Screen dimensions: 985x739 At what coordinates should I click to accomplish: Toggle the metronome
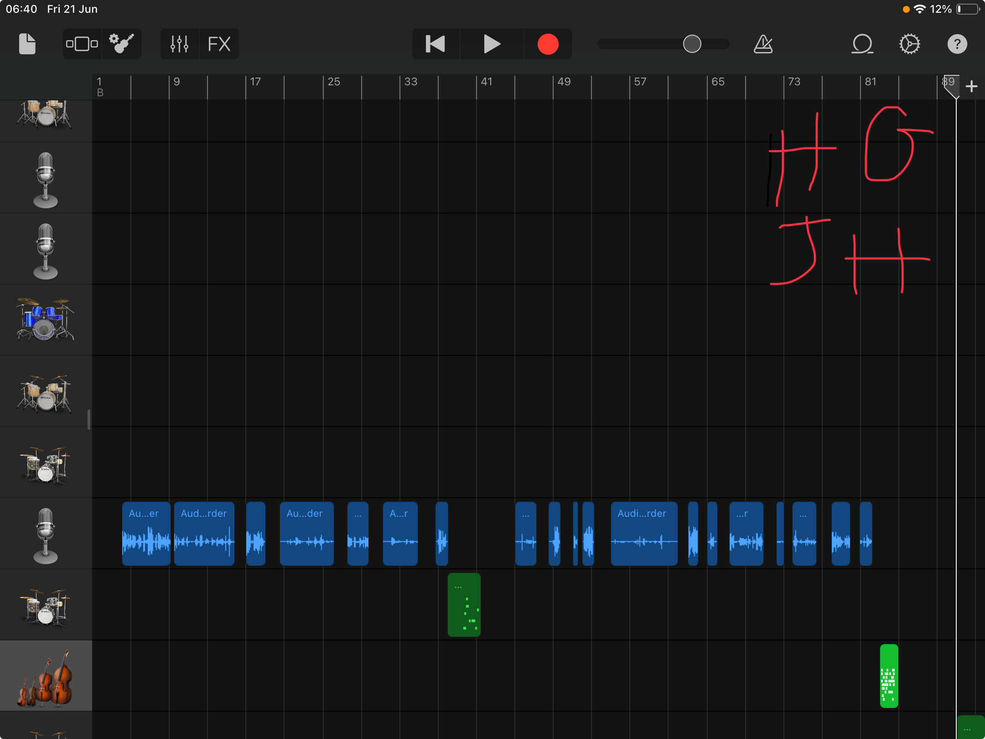click(x=763, y=44)
